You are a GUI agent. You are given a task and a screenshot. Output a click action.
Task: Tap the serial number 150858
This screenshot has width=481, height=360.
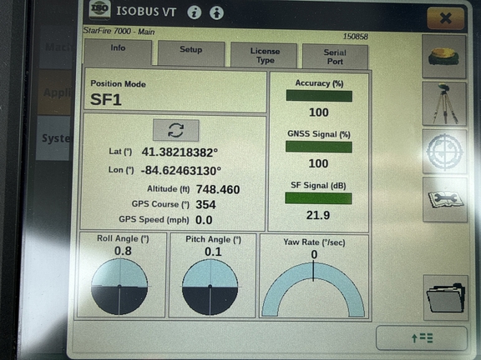tap(355, 37)
